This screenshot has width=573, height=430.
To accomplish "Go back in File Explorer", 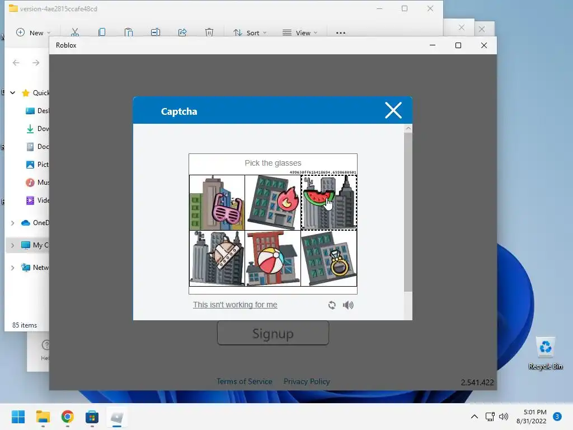I will click(16, 63).
